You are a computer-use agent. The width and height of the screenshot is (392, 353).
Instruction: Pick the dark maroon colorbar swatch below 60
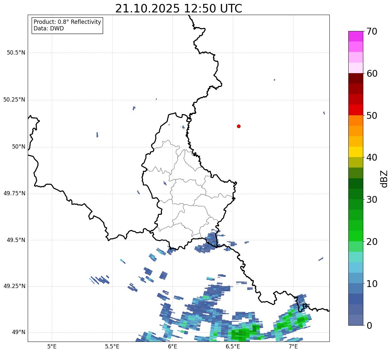tap(355, 78)
